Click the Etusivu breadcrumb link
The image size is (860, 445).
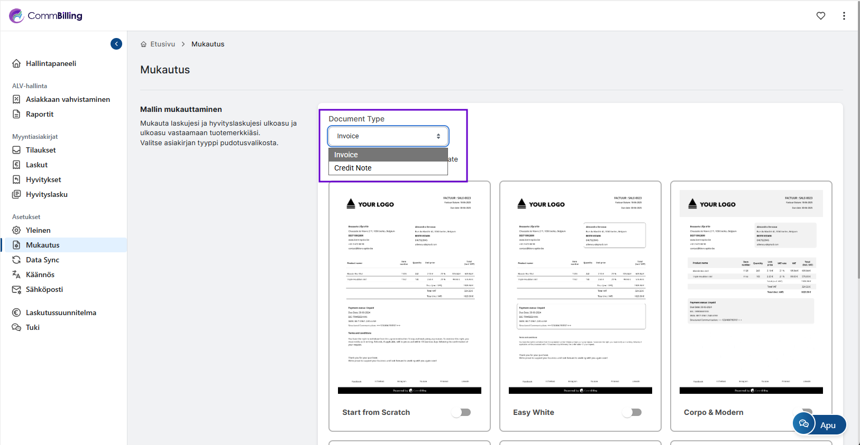click(x=162, y=44)
